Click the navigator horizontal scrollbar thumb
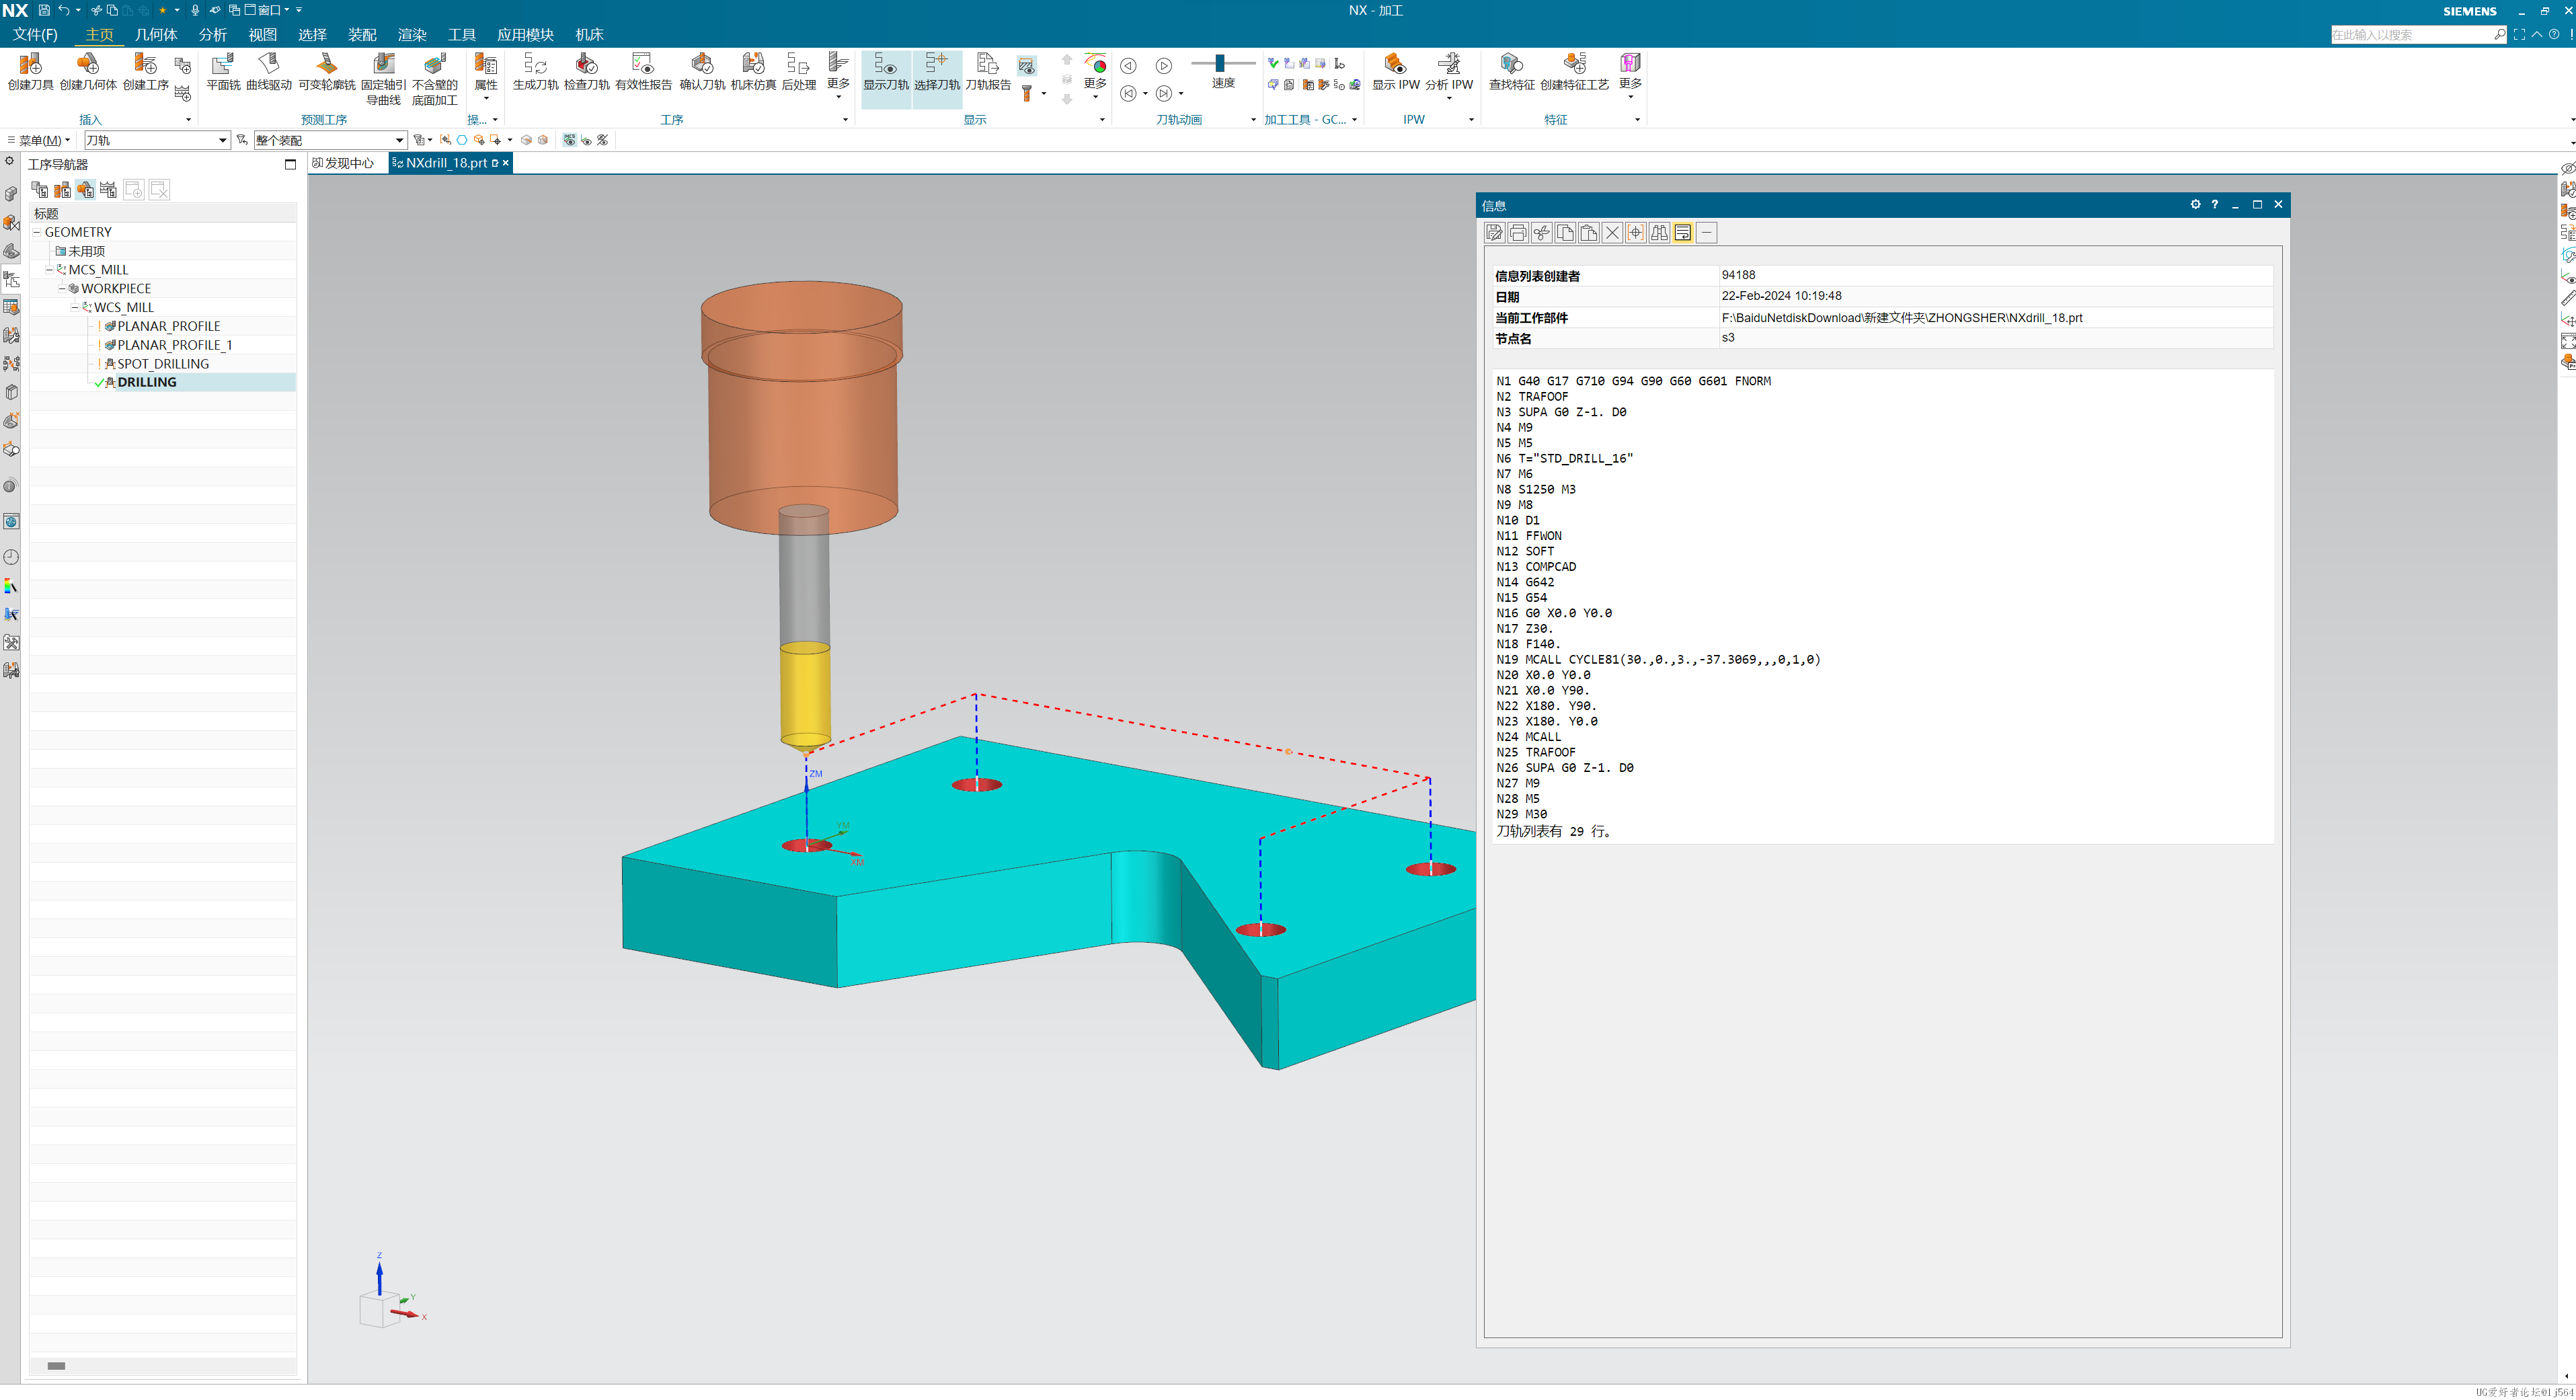This screenshot has height=1400, width=2576. coord(56,1366)
